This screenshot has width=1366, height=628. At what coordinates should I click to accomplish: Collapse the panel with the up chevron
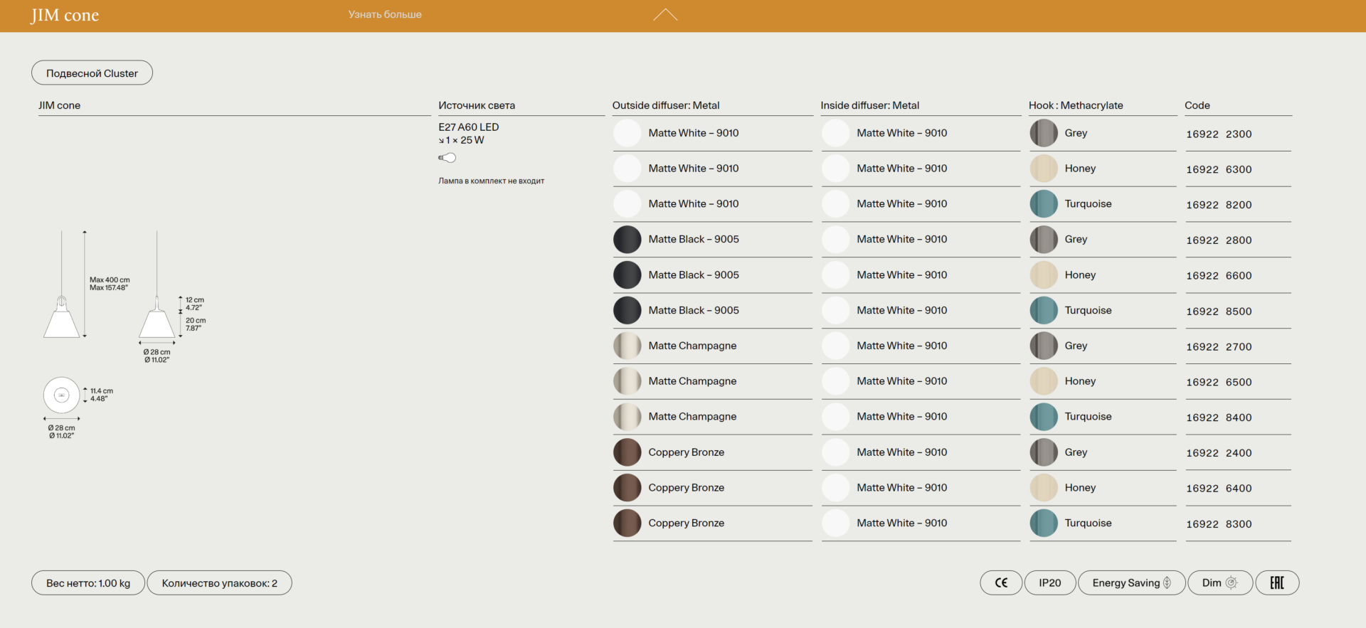coord(665,15)
